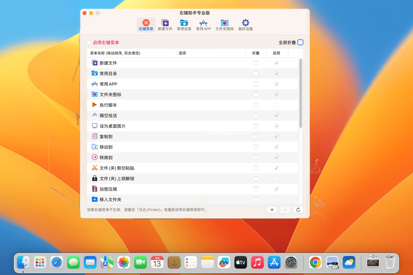Click the 设为桌面图片 monitor icon

[95, 126]
